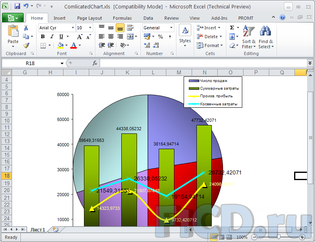
Task: Select the Format Painter brush
Action: [x=26, y=45]
